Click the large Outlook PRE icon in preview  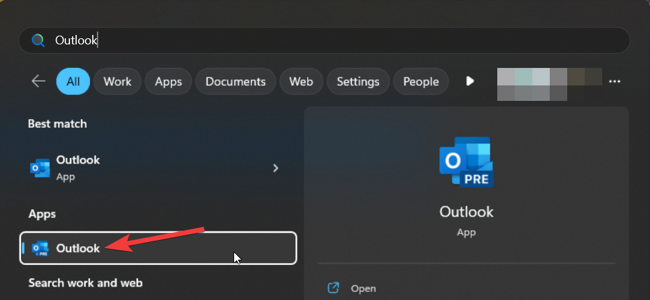(466, 162)
